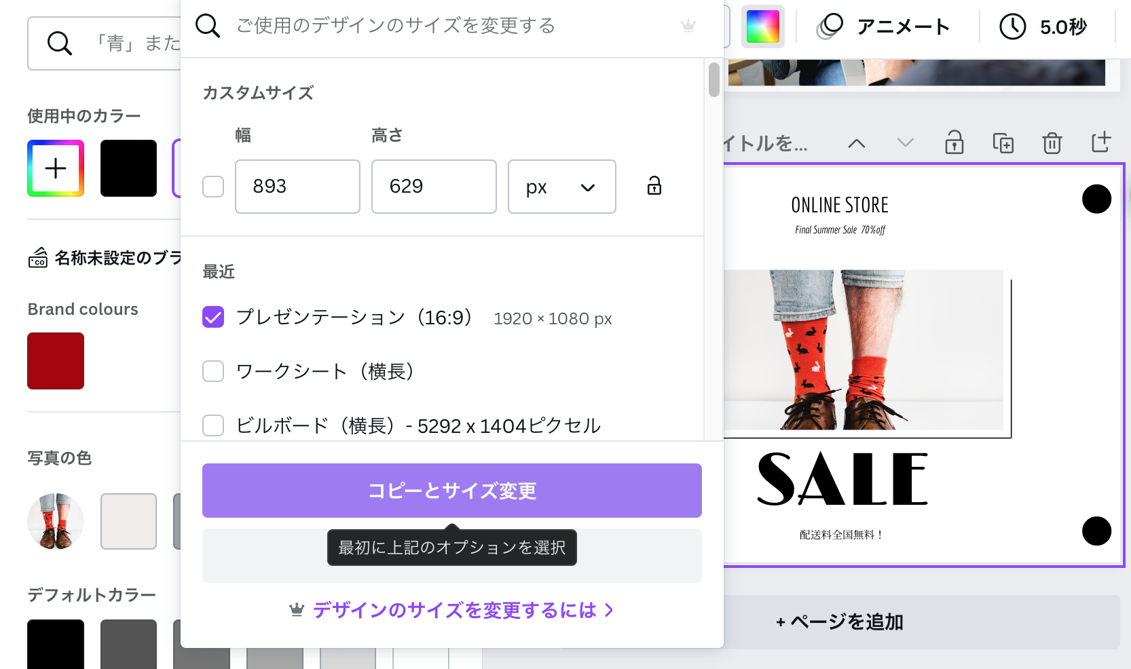Select the ONLINE STORE heading on the canvas
This screenshot has height=669, width=1131.
click(840, 205)
